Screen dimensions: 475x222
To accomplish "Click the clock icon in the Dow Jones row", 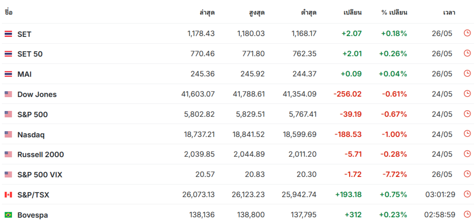I will click(467, 94).
